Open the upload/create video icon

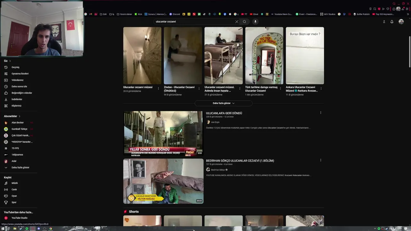pos(384,21)
